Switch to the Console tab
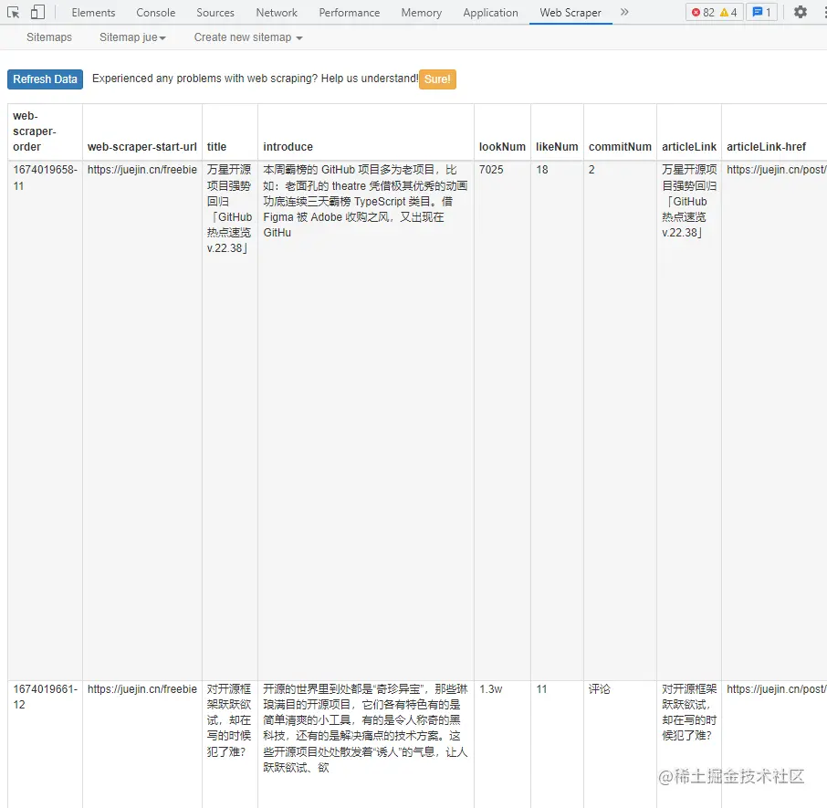The height and width of the screenshot is (808, 827). pos(155,13)
